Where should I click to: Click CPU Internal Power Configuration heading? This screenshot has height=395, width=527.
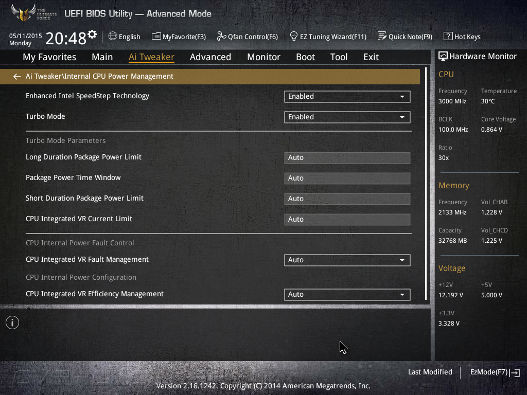(81, 277)
